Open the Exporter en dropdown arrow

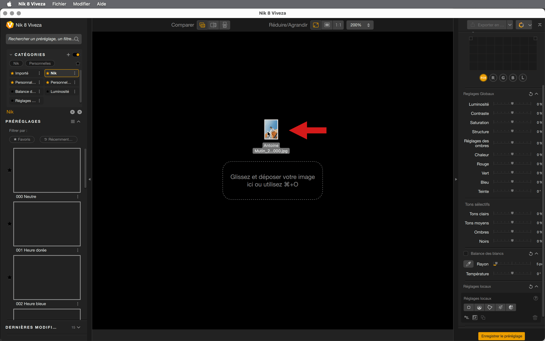click(510, 25)
